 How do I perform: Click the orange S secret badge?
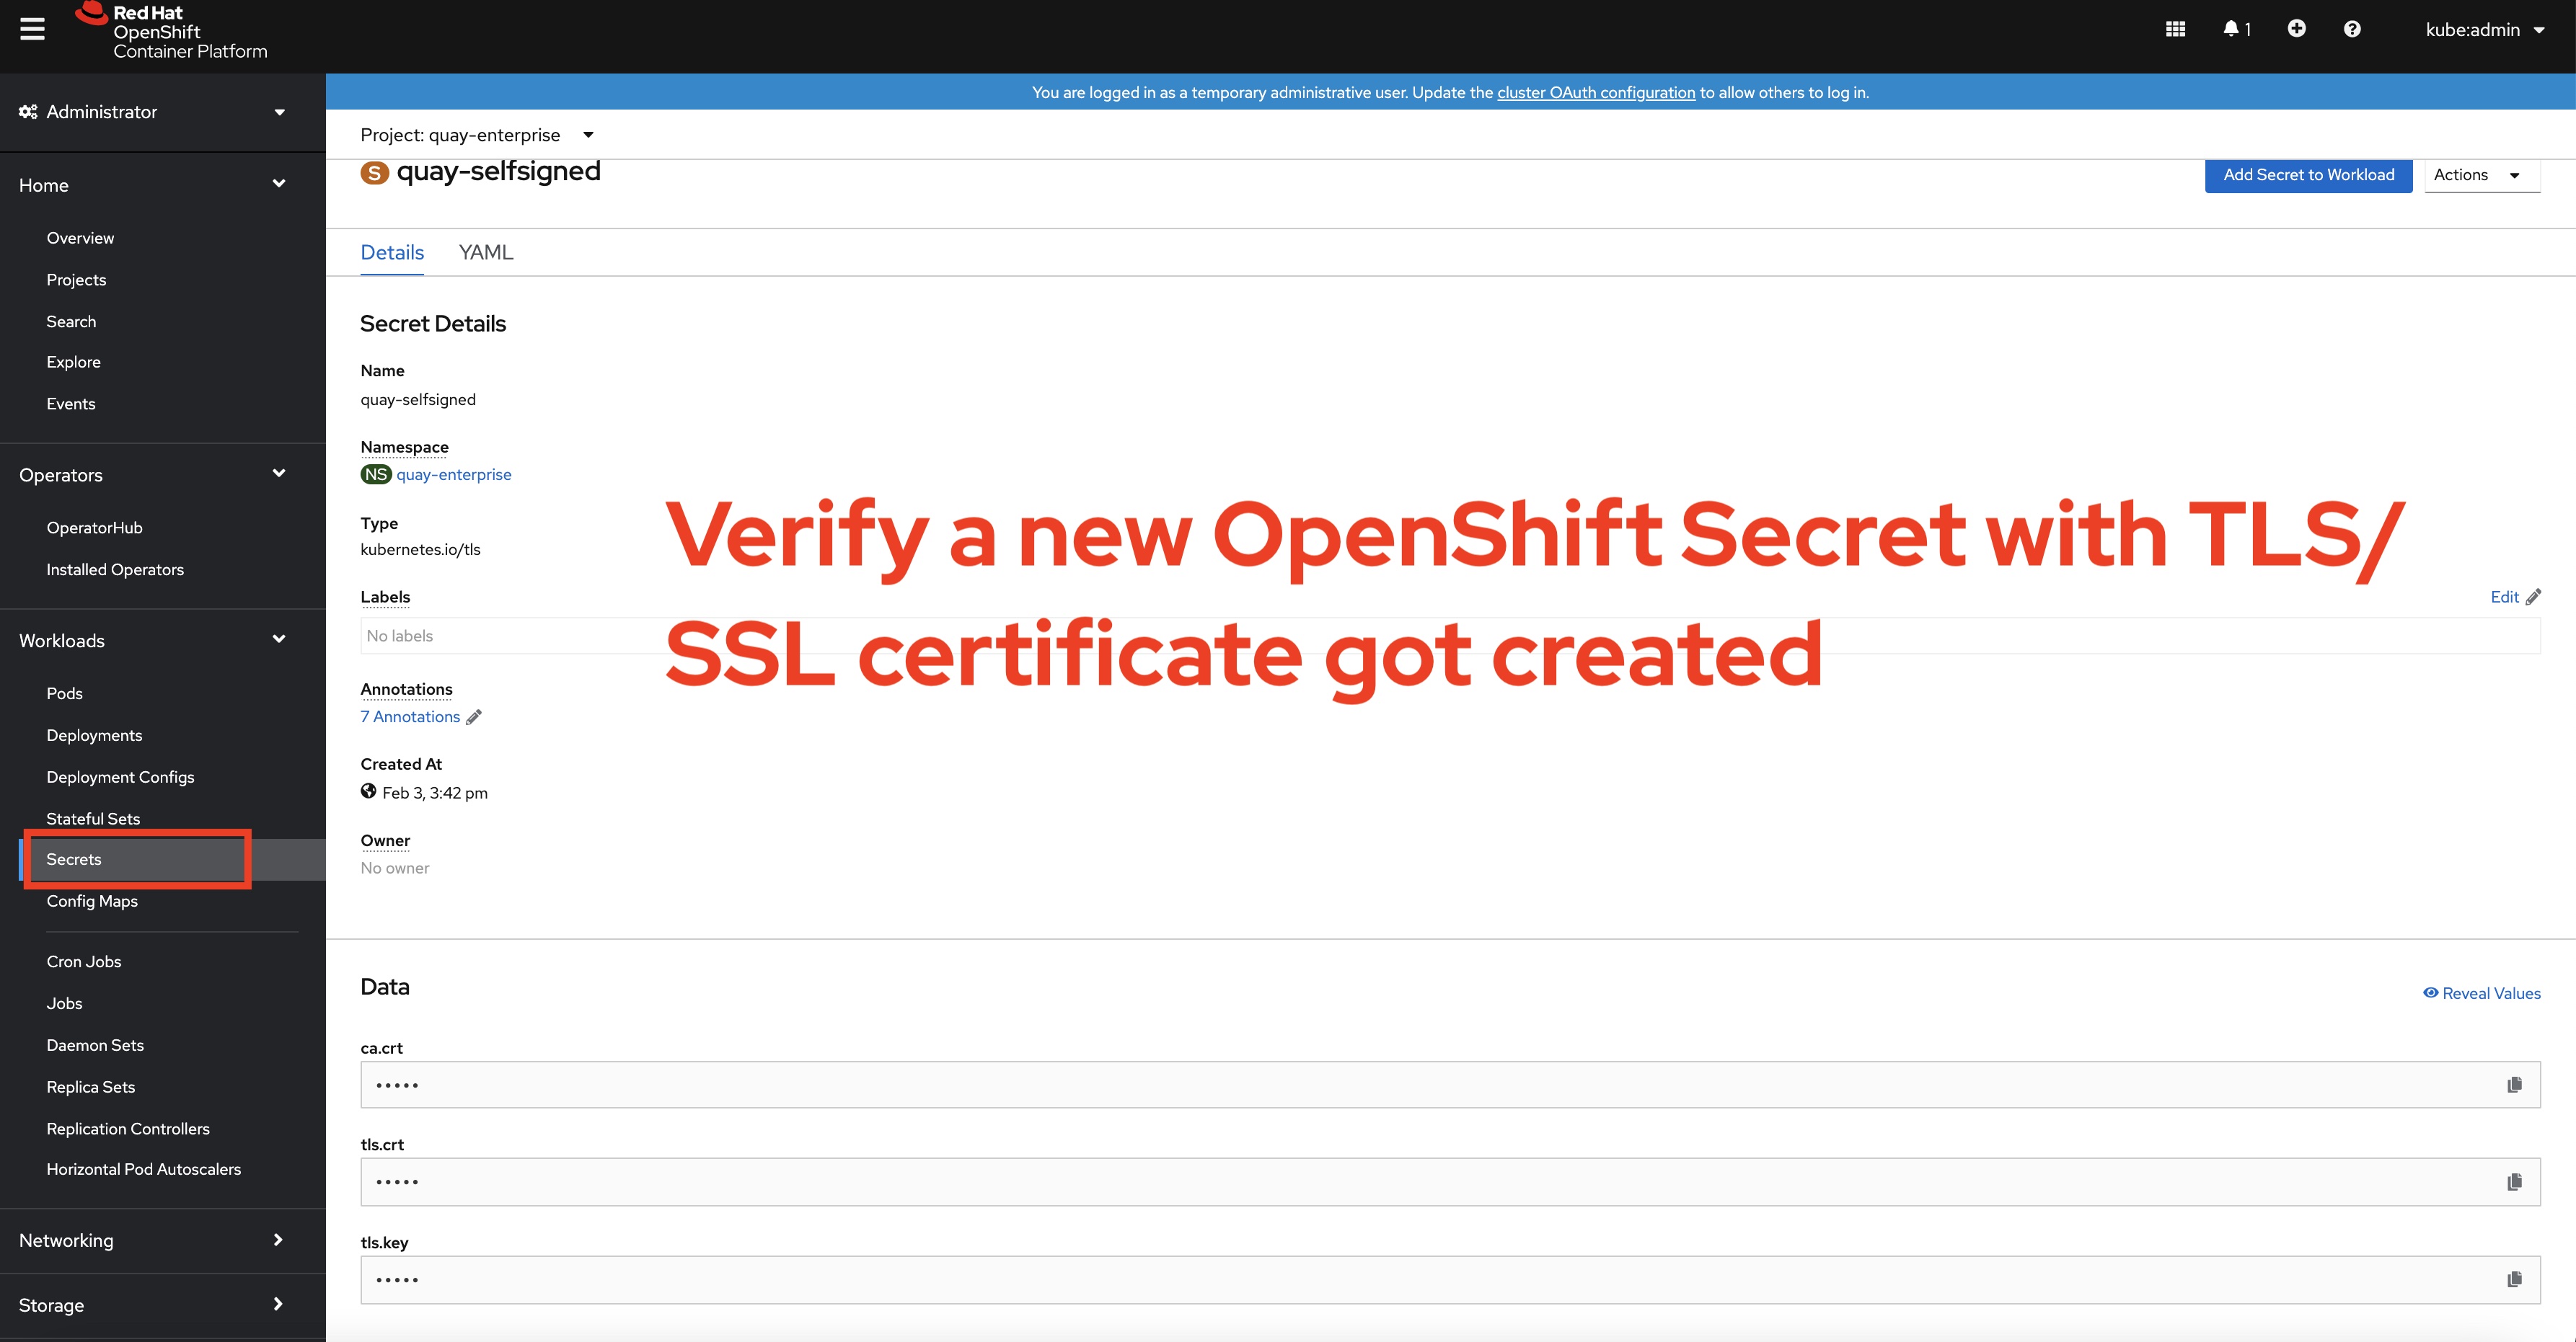pos(374,173)
